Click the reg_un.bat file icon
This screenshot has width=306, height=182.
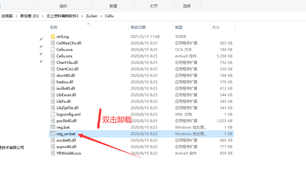click(x=53, y=134)
